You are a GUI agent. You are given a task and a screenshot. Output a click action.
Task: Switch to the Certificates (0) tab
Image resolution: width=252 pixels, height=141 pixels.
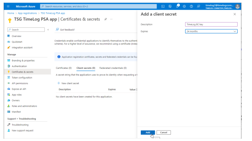coord(64,68)
